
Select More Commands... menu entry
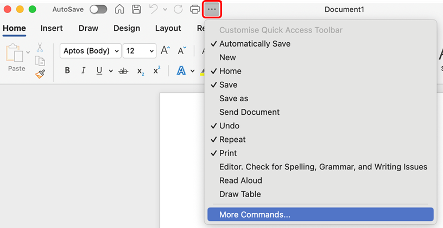point(320,214)
